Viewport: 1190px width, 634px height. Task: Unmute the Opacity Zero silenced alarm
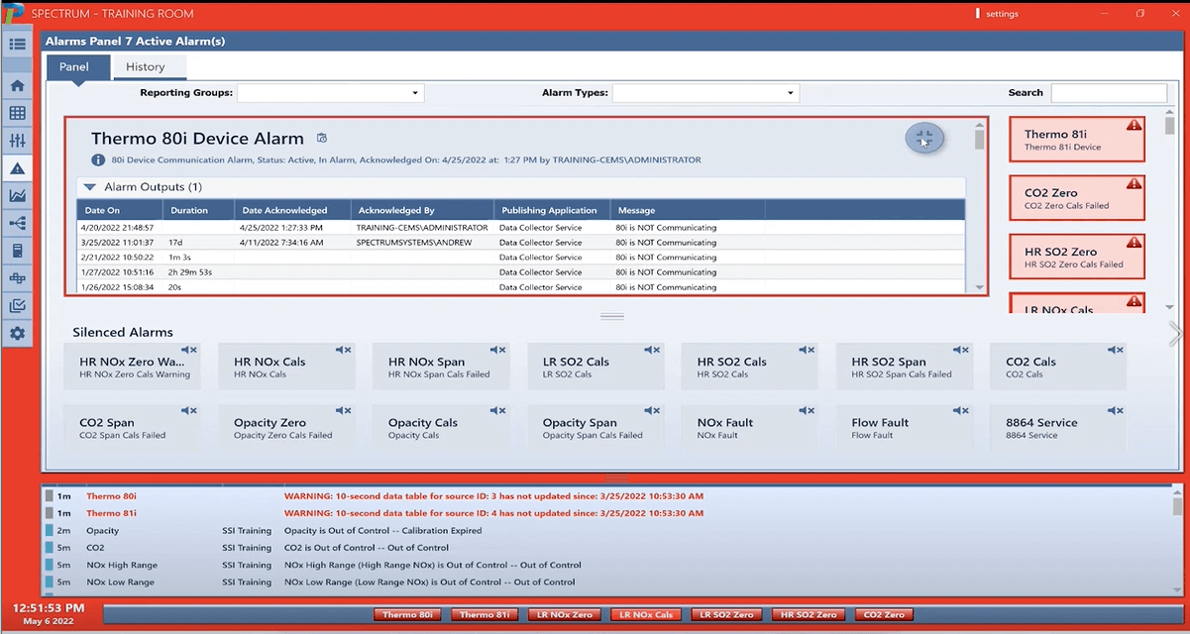[x=343, y=410]
